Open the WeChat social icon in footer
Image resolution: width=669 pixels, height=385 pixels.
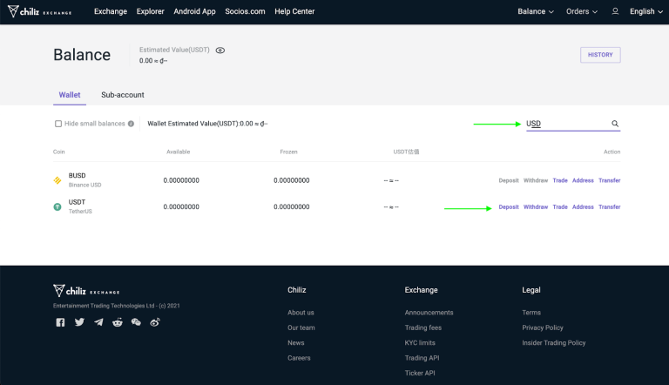coord(136,322)
